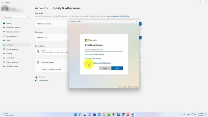208x117 pixels.
Task: Click the Next button in the dialog
Action: [x=117, y=68]
